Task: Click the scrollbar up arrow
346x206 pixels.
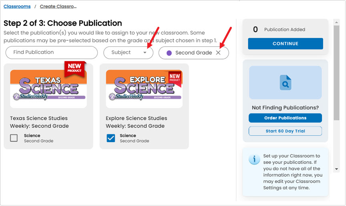Action: [336, 22]
